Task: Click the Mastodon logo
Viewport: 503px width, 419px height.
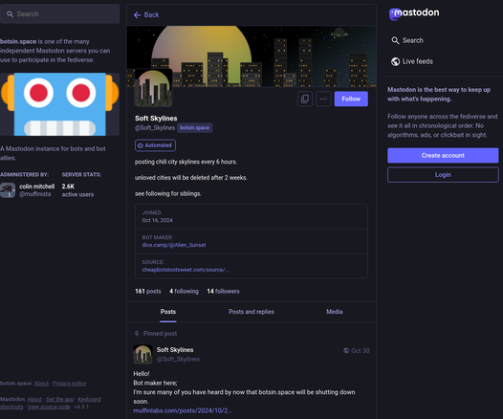Action: pos(414,13)
